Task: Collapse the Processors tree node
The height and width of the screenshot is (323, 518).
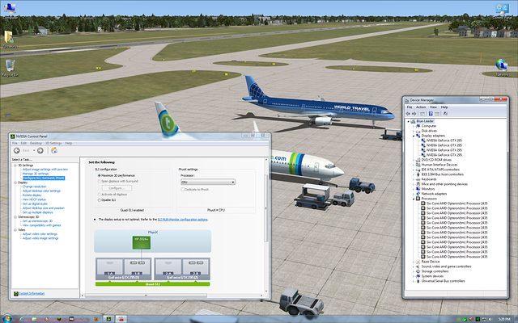Action: pyautogui.click(x=415, y=198)
